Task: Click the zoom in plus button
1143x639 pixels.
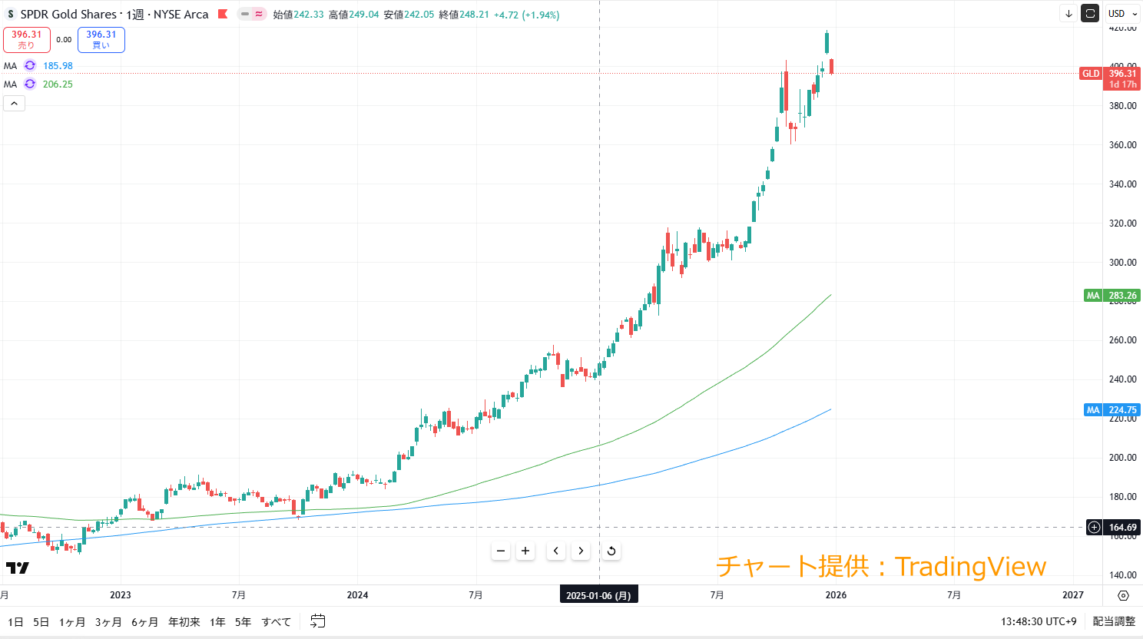Action: click(x=525, y=551)
